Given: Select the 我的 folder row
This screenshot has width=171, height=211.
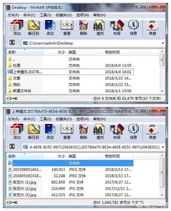Looking at the screenshot, I should (70, 84).
